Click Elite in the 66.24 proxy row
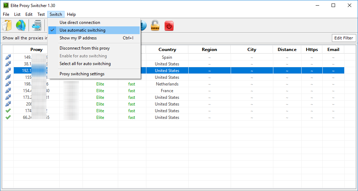Screen dimensions: 358x191 (100, 117)
